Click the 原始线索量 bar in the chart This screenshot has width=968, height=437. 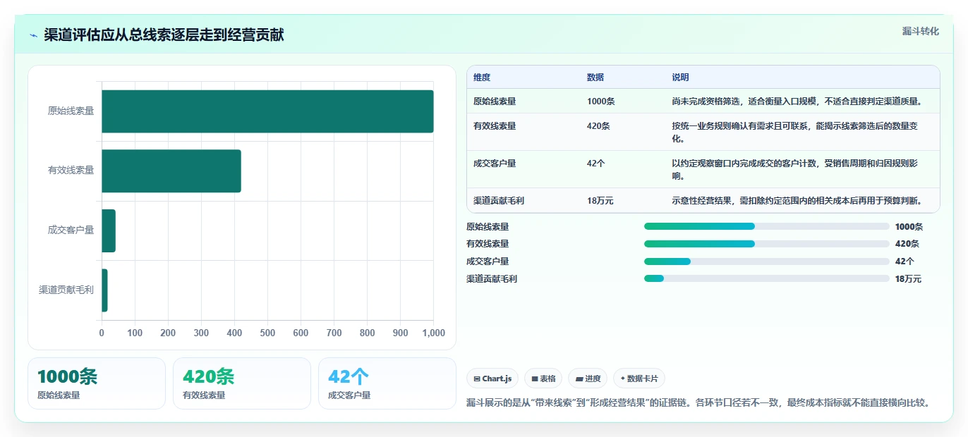[267, 111]
